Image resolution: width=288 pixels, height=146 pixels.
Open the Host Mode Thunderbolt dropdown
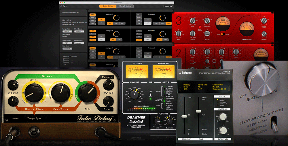pyautogui.click(x=67, y=48)
